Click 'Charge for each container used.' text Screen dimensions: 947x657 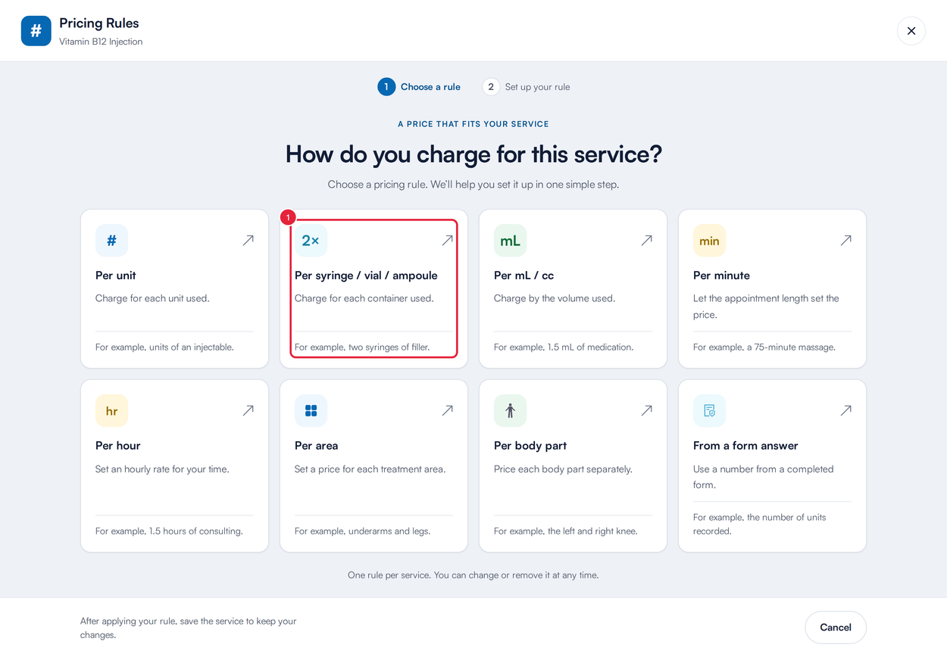(364, 298)
